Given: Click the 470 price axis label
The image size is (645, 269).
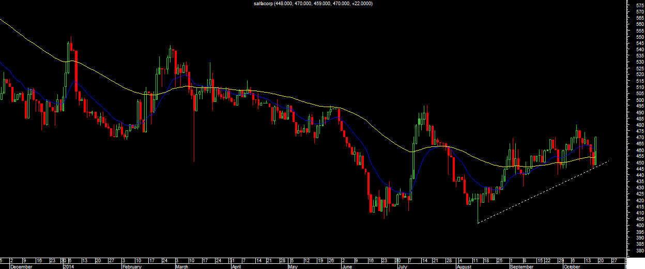Looking at the screenshot, I should point(640,138).
